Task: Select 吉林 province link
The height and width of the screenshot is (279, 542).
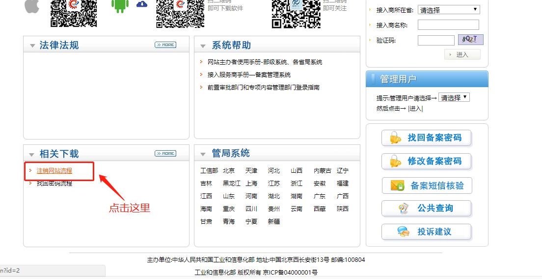Action: [206, 183]
